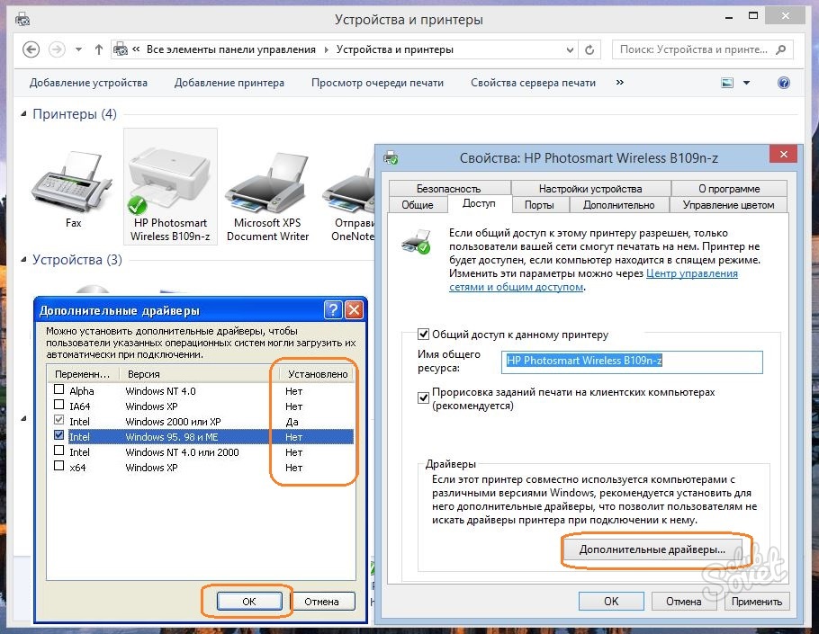Expand the hidden toolbar commands chevron »

(619, 83)
